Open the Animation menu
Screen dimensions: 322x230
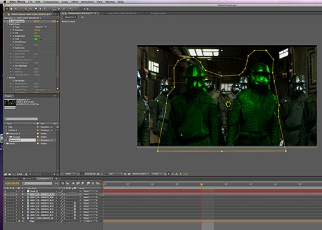(x=87, y=2)
